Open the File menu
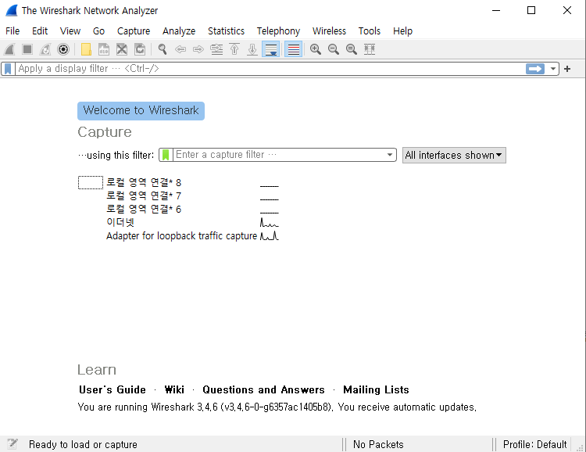Image resolution: width=586 pixels, height=452 pixels. click(x=13, y=31)
